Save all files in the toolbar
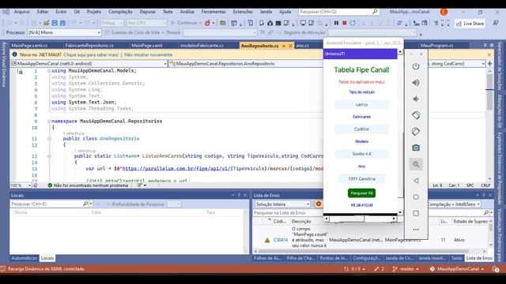This screenshot has width=506, height=284. [62, 23]
